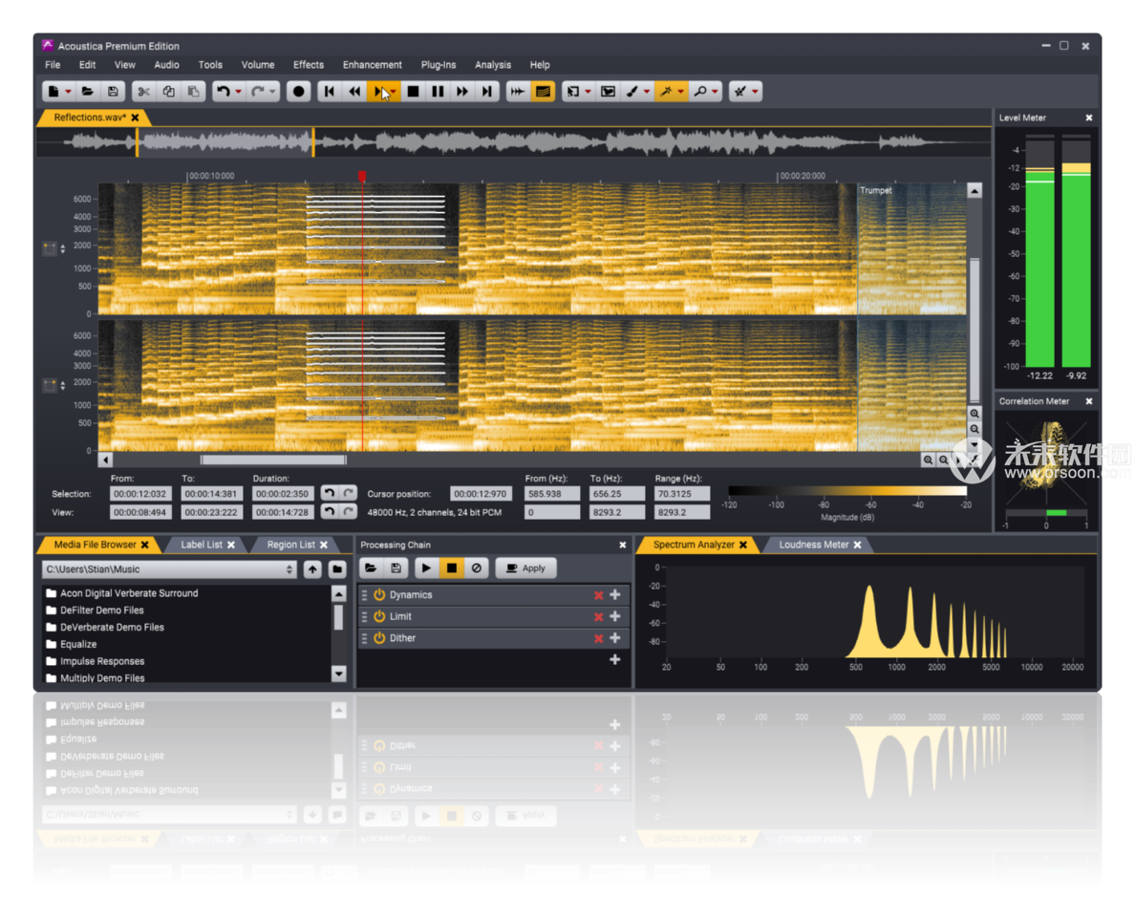
Task: Close the Reflections.wav tab
Action: (x=136, y=118)
